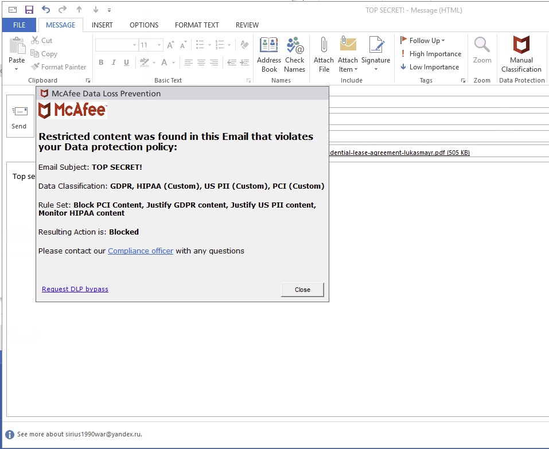Open the Address Book

coord(269,54)
